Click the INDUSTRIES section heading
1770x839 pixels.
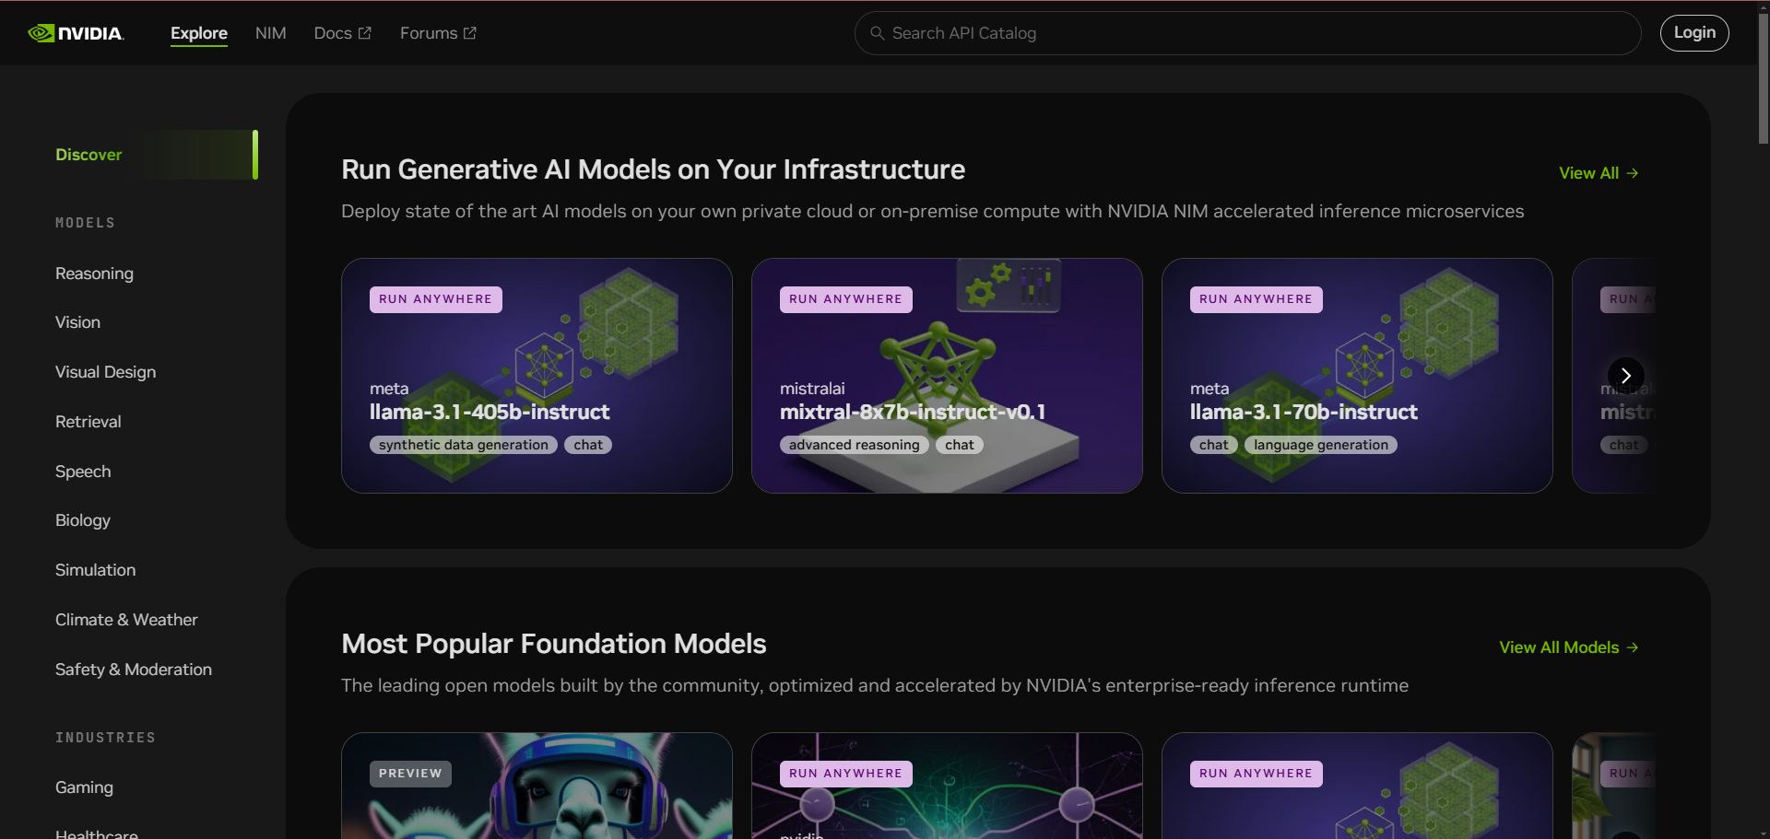click(106, 738)
